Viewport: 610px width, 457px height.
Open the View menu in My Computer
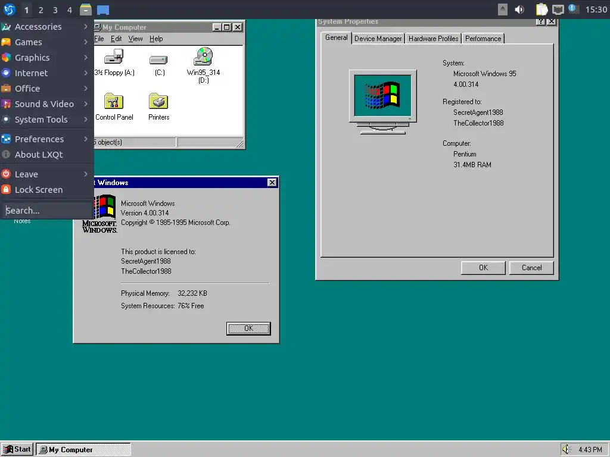[x=135, y=39]
